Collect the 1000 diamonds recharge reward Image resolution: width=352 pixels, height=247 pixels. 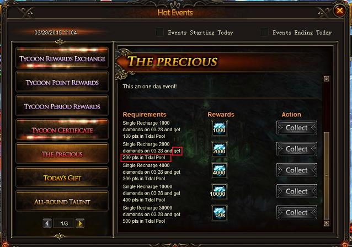(x=296, y=128)
